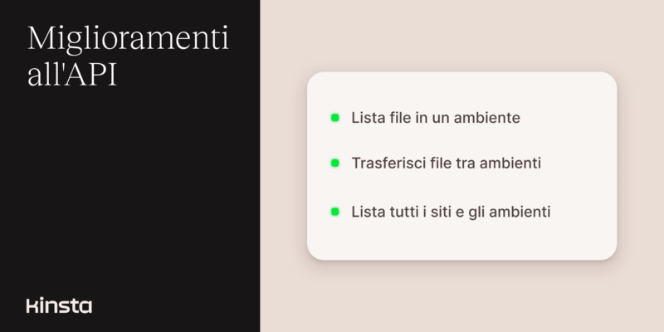This screenshot has width=664, height=332.
Task: Click the Kinsta logo
Action: [59, 305]
